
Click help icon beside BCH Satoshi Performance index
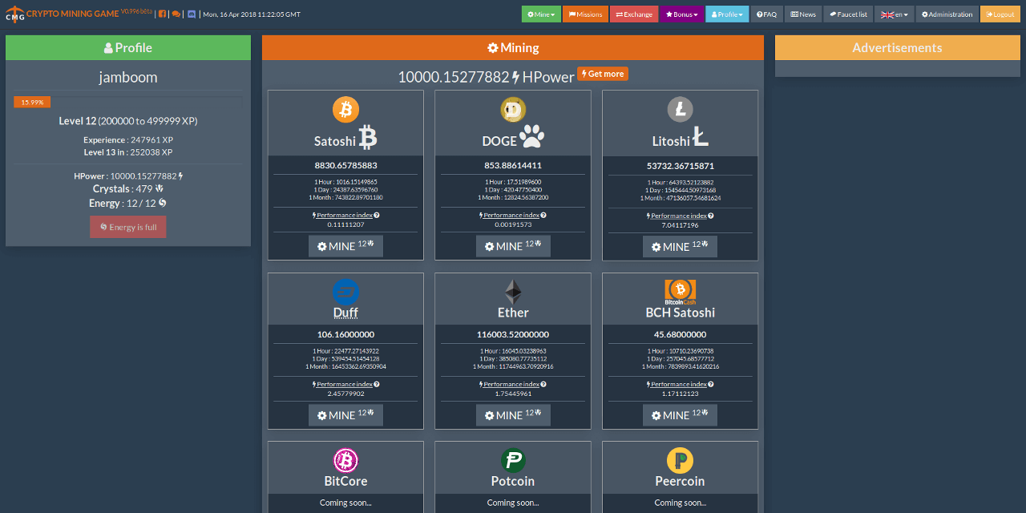pyautogui.click(x=711, y=384)
